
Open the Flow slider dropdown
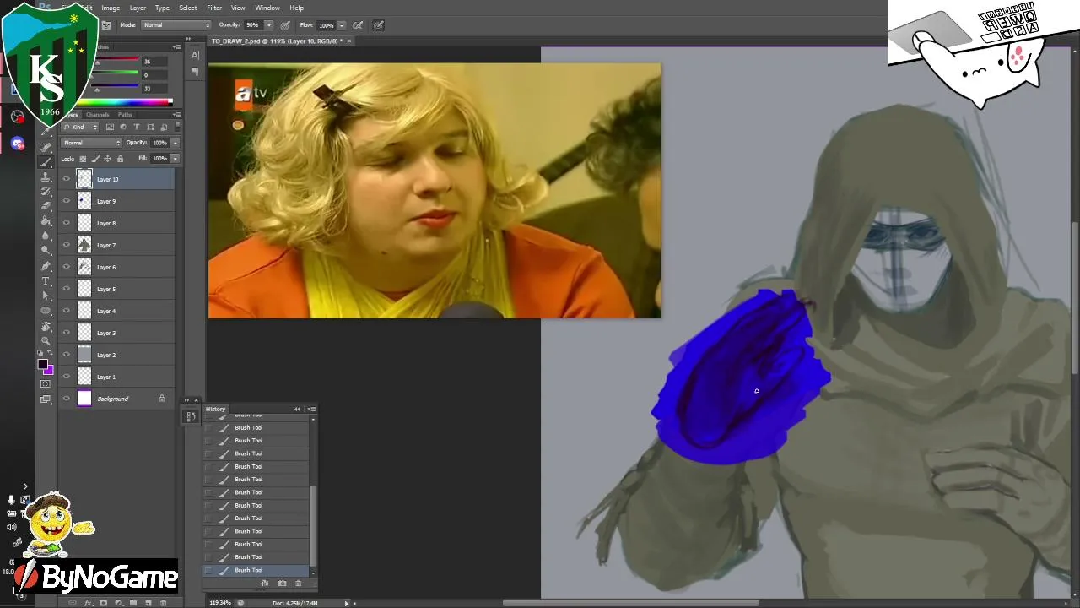pyautogui.click(x=342, y=25)
